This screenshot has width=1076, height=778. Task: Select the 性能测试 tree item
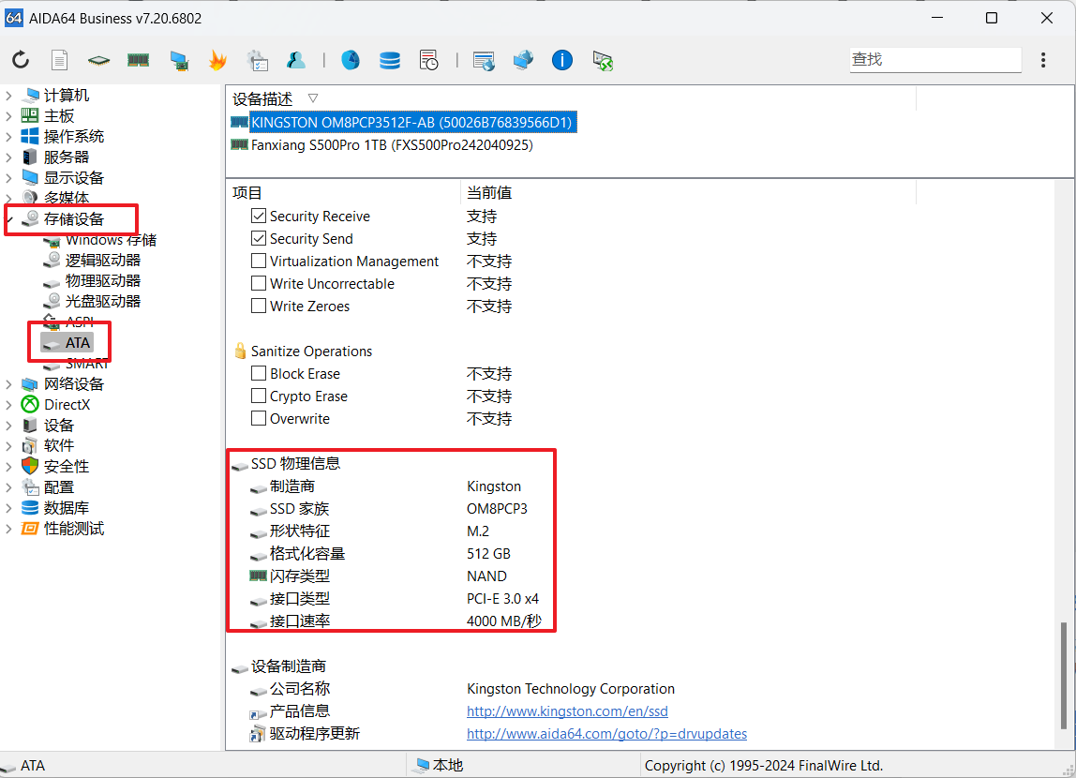point(73,529)
